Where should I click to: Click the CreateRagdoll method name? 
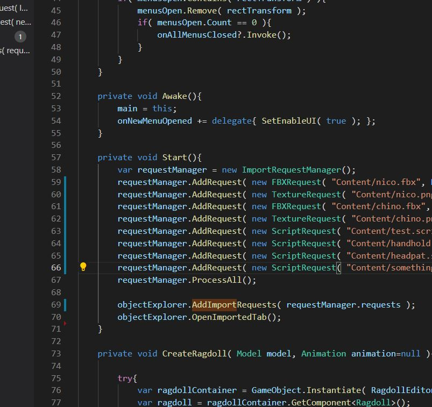[x=195, y=354]
